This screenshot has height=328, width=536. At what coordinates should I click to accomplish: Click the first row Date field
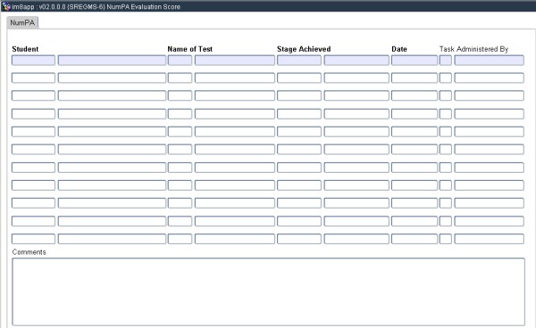[415, 61]
